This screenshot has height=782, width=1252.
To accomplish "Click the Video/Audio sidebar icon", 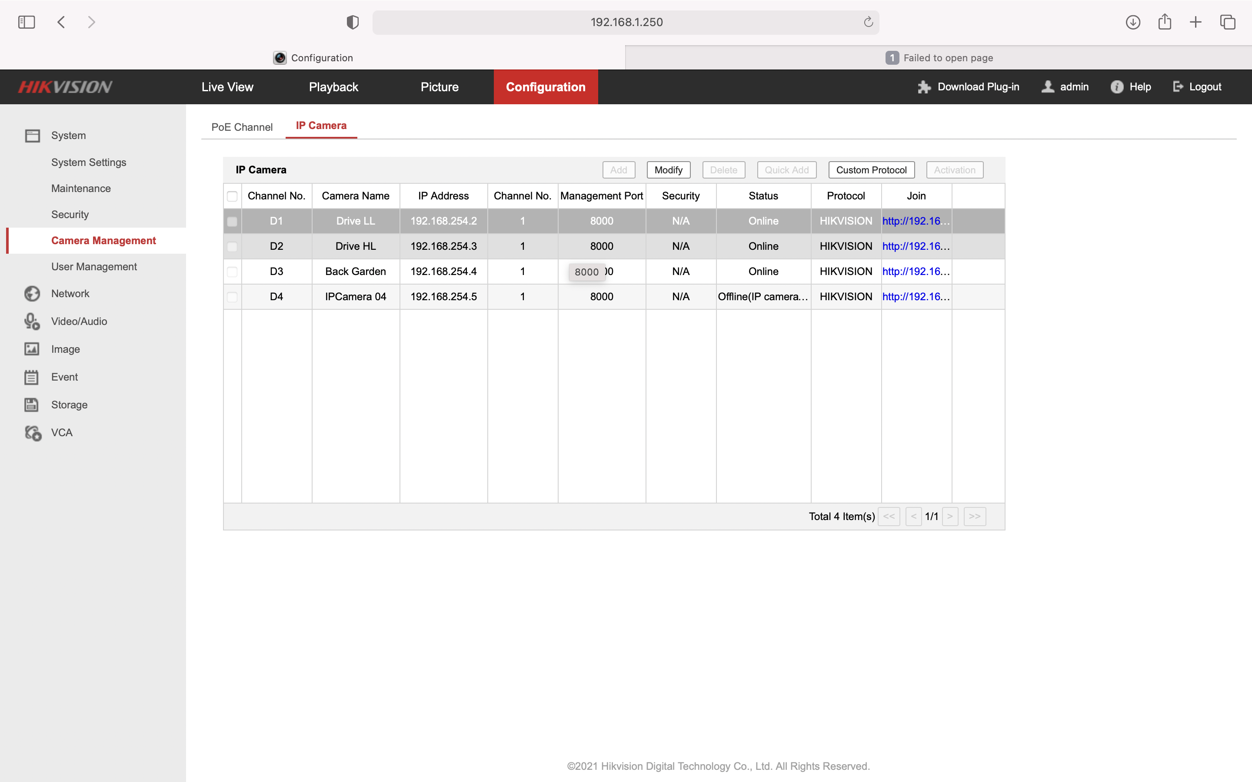I will pos(32,321).
